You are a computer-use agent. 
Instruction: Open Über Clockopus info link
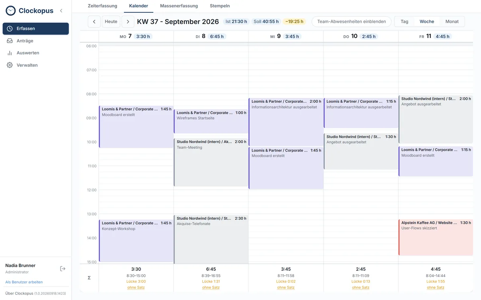click(x=36, y=293)
